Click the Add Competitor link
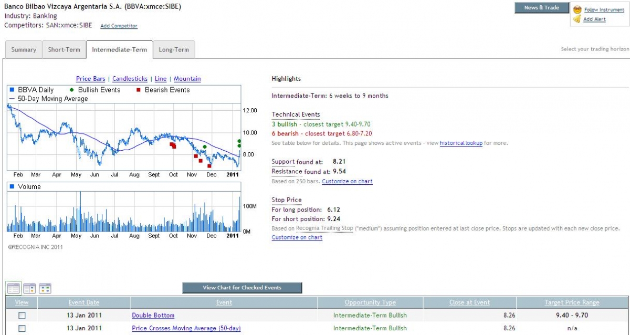The image size is (630, 335). click(x=119, y=26)
